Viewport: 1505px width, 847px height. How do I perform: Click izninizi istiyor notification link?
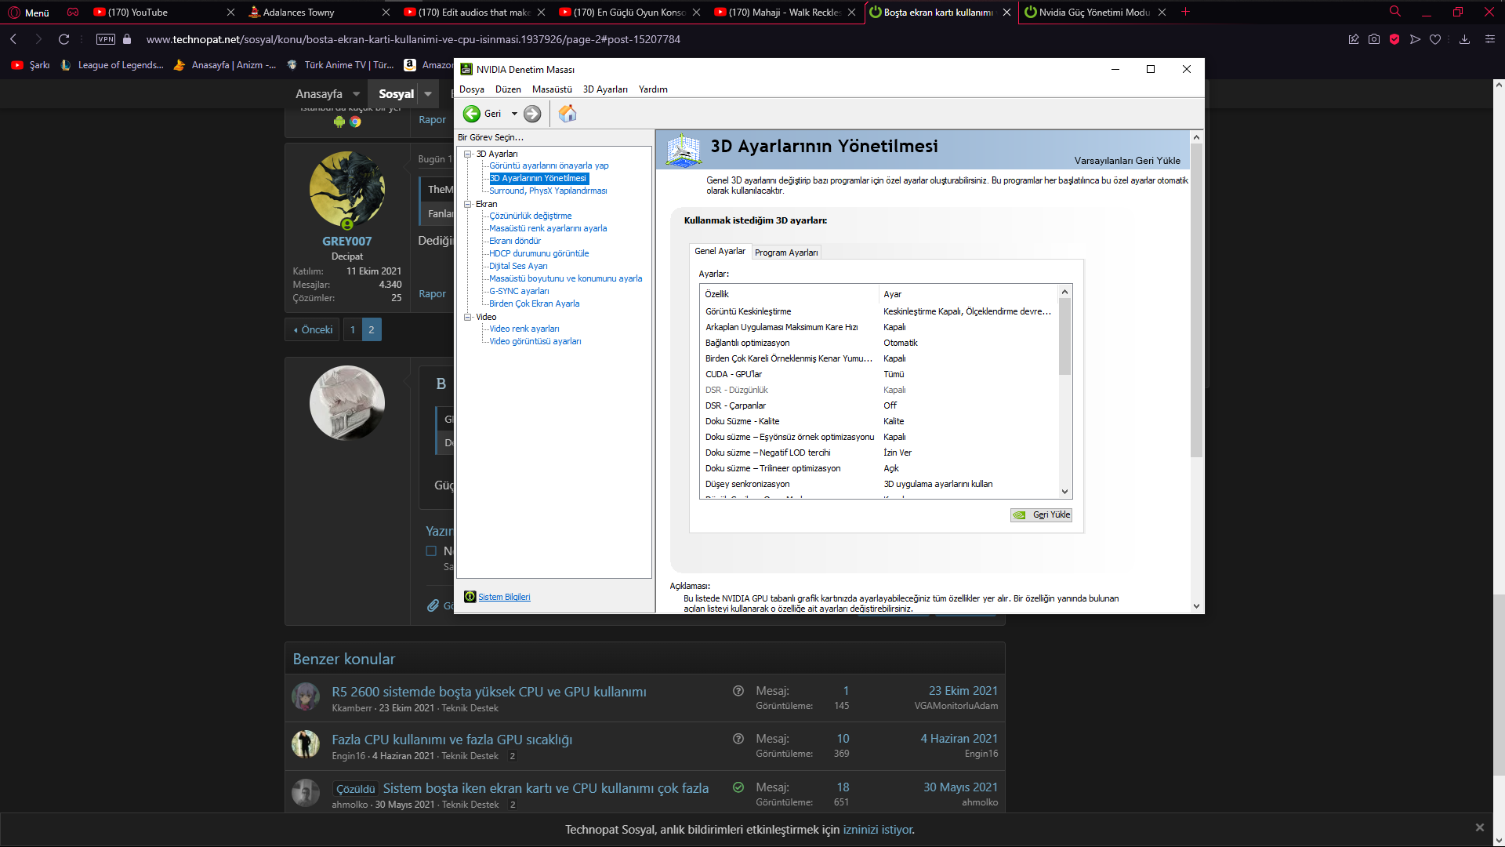[877, 830]
